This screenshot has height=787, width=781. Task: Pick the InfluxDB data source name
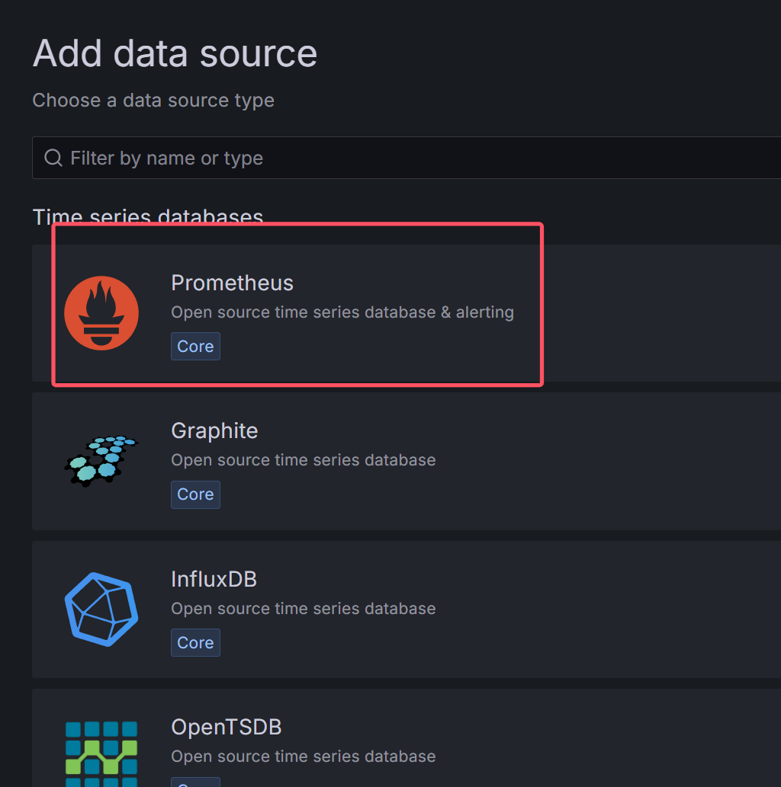(x=214, y=579)
